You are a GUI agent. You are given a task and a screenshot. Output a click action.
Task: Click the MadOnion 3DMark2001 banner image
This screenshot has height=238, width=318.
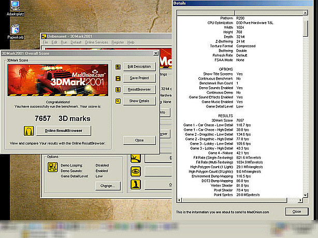coord(58,80)
